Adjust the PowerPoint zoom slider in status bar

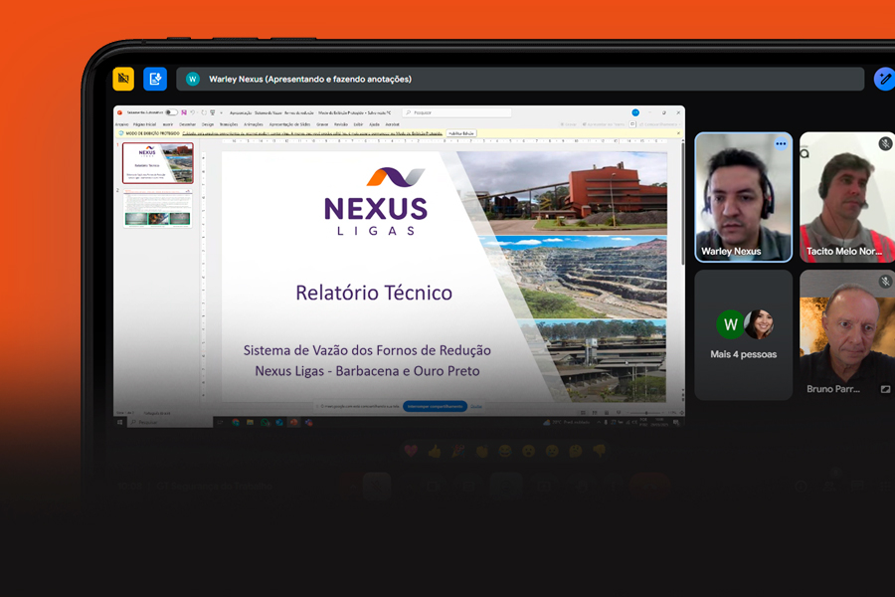646,413
